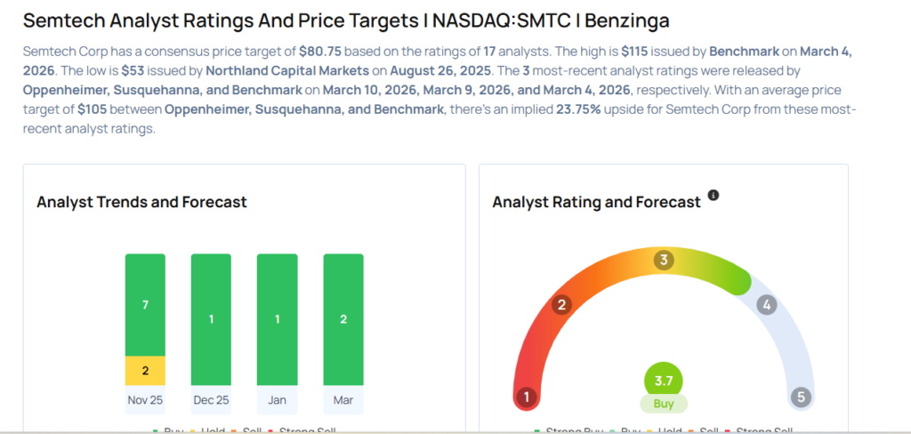
Task: Click gauge marker number 2
Action: [560, 305]
